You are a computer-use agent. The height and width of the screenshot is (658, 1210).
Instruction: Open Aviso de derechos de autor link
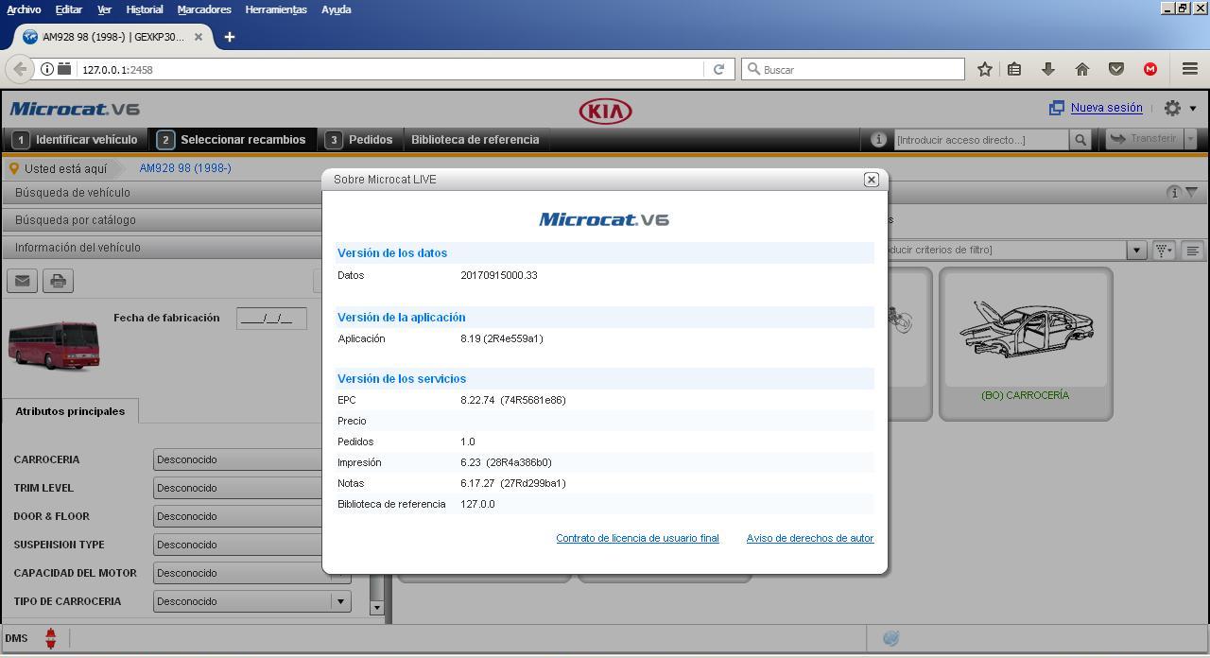tap(810, 538)
